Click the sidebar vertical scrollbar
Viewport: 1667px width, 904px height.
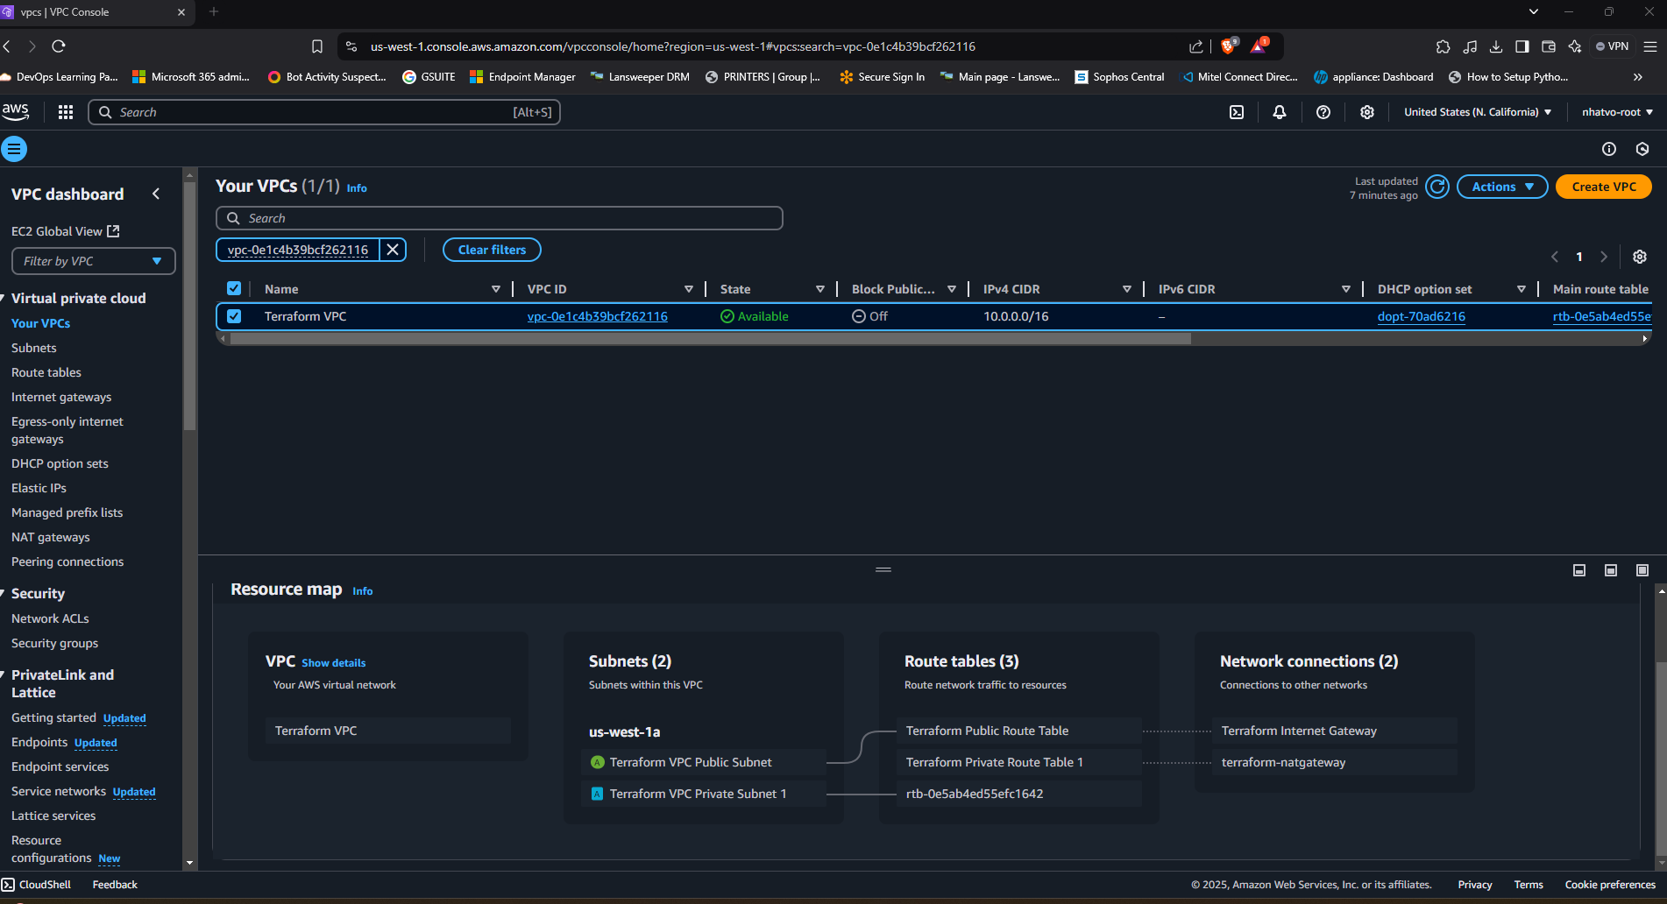click(189, 307)
